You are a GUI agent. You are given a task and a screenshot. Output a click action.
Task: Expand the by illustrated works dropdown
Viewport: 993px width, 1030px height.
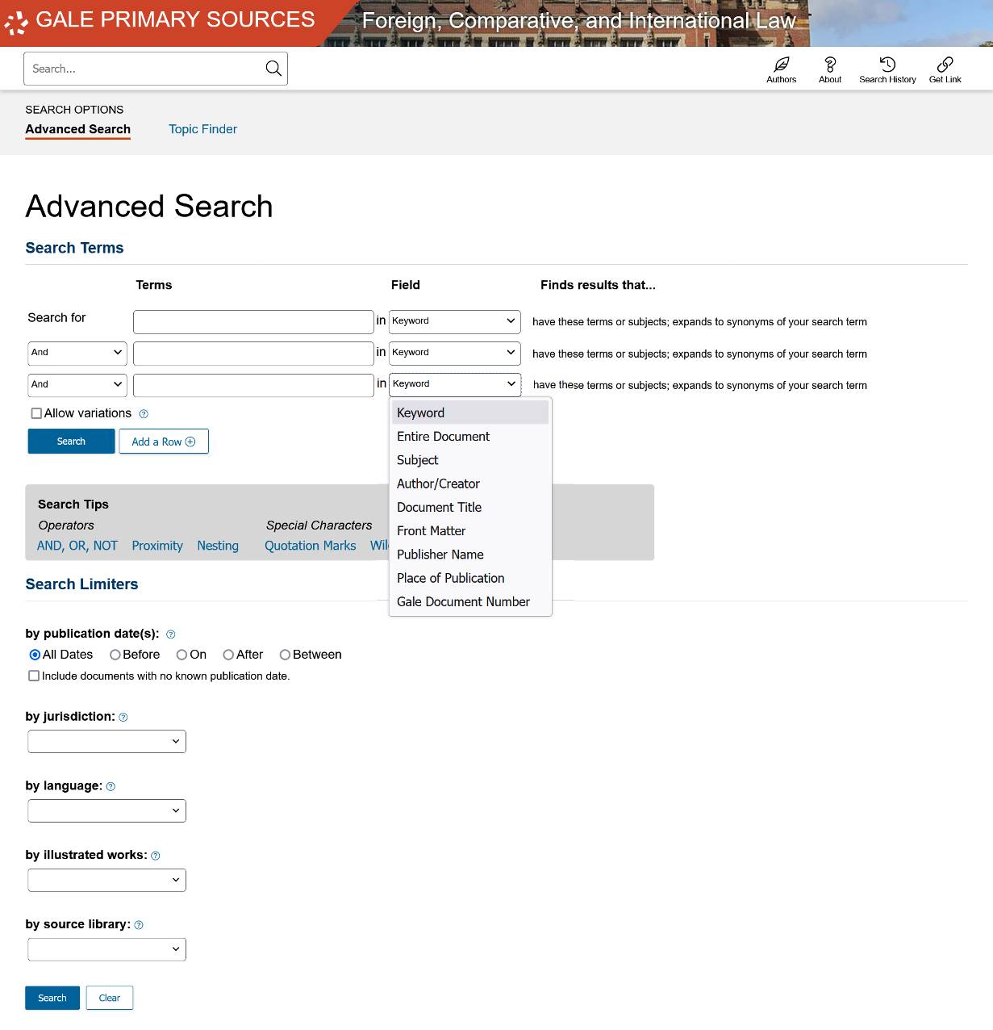[x=106, y=880]
